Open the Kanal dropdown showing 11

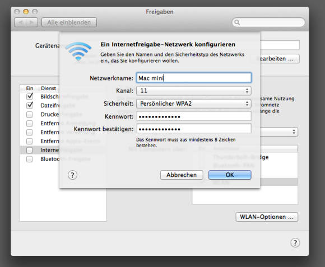pyautogui.click(x=193, y=91)
